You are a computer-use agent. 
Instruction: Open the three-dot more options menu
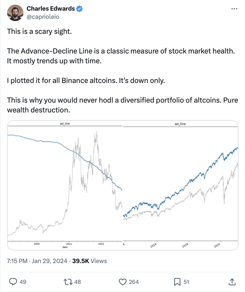[234, 9]
